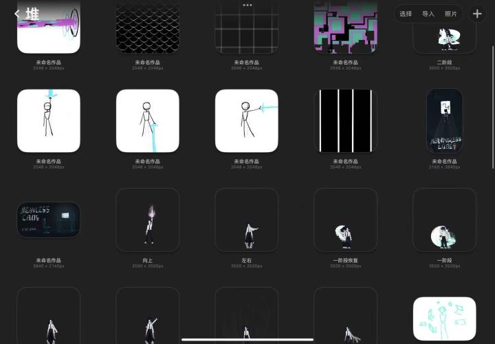
Task: Open the portrait poster artwork thumbnail
Action: pyautogui.click(x=445, y=120)
